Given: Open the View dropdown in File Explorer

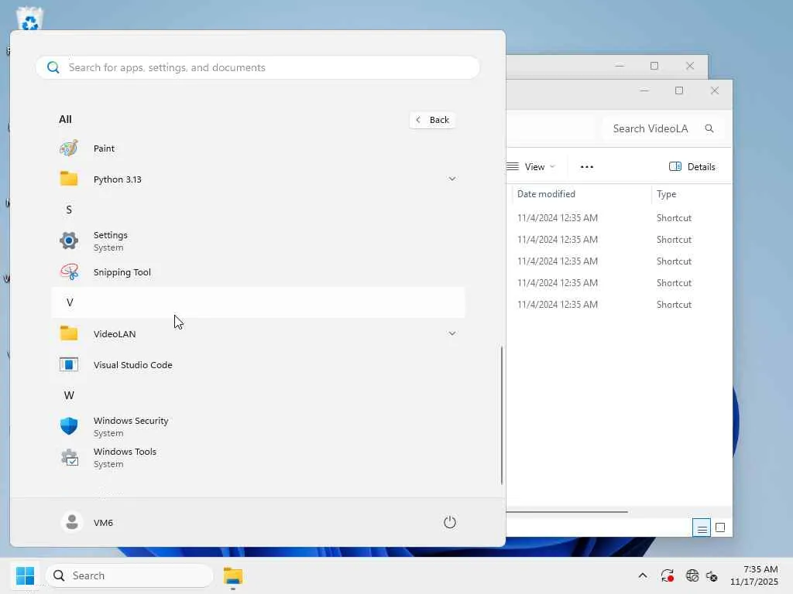Looking at the screenshot, I should 531,167.
